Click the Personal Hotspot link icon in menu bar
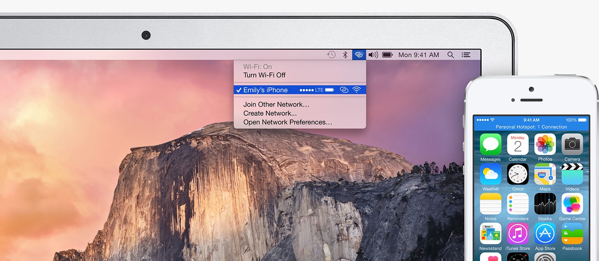 (x=359, y=55)
